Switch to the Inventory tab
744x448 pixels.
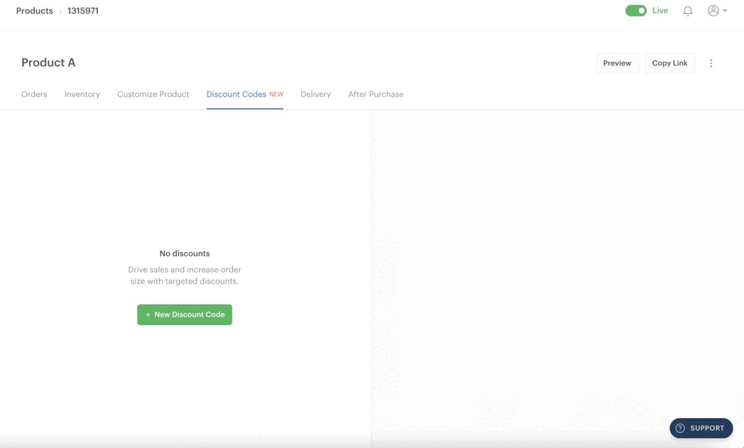coord(82,94)
